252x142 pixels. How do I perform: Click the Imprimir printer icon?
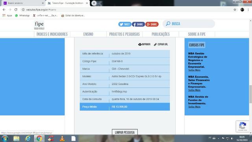[x=140, y=45]
